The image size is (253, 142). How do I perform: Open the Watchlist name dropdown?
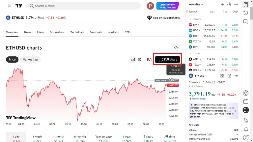[x=196, y=4]
